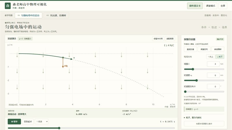Image resolution: width=232 pixels, height=130 pixels.
Task: Click 恢复本场景默认条件 reset button
Action: pyautogui.click(x=204, y=124)
